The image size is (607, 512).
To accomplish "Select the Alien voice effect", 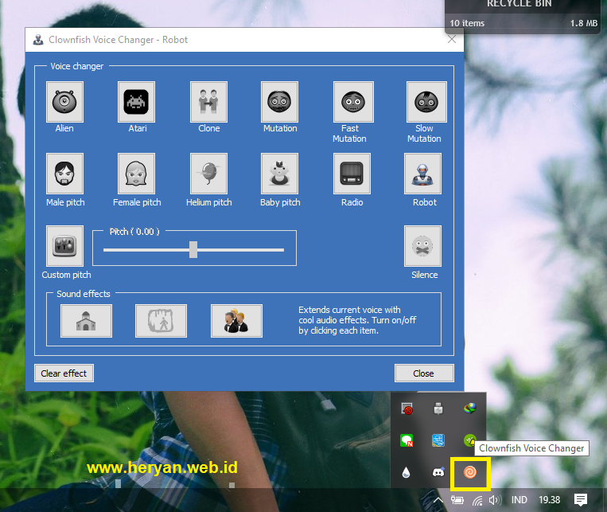I will [x=64, y=102].
